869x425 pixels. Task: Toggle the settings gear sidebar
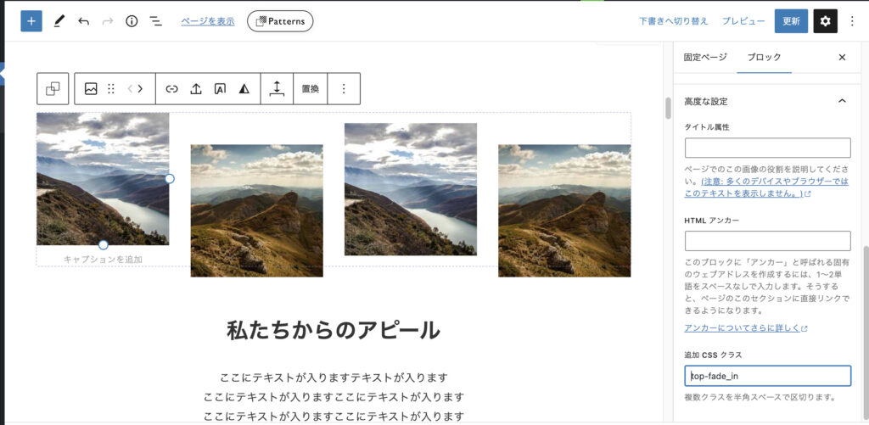(x=825, y=21)
